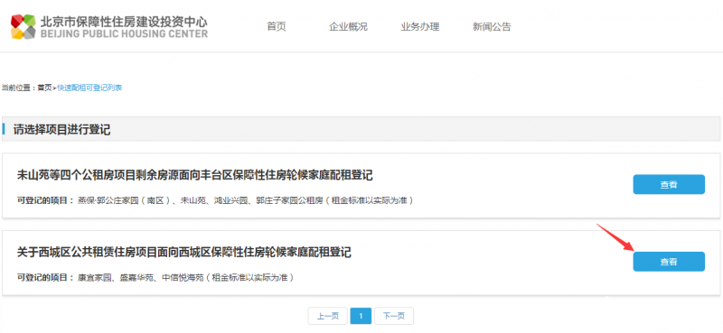The image size is (723, 333).
Task: Click the 康宜家园、盛嘉华苑 project list text
Action: point(186,278)
